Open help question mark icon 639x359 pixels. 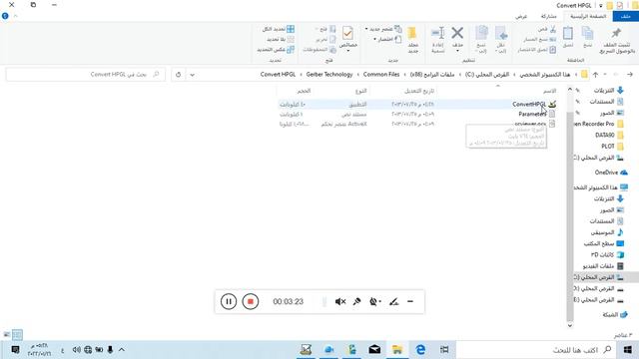[5, 16]
